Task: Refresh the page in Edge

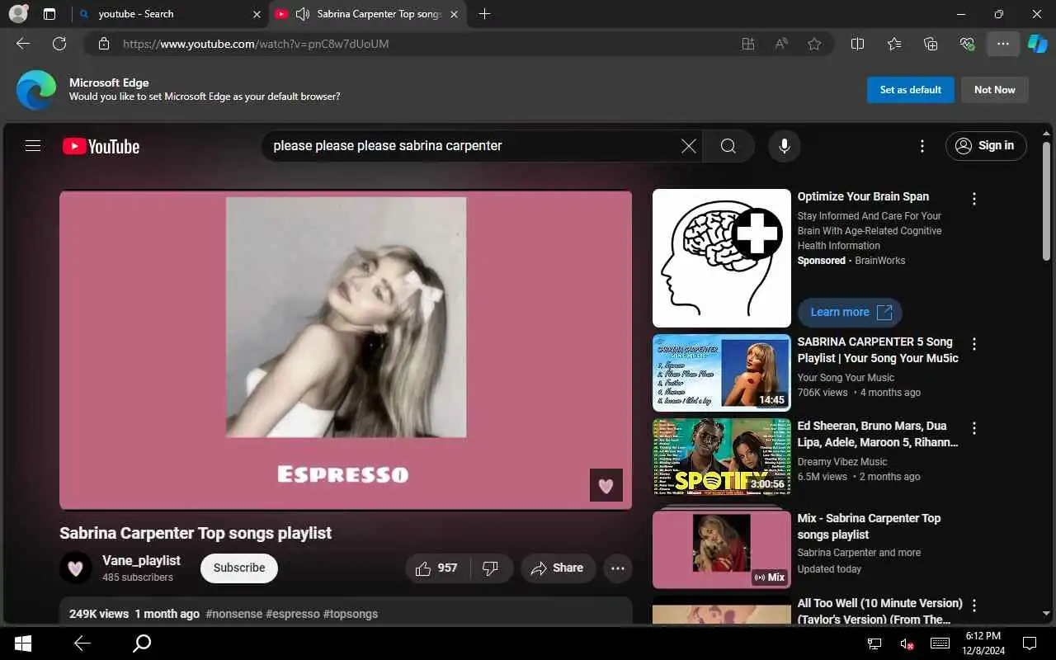Action: [59, 44]
